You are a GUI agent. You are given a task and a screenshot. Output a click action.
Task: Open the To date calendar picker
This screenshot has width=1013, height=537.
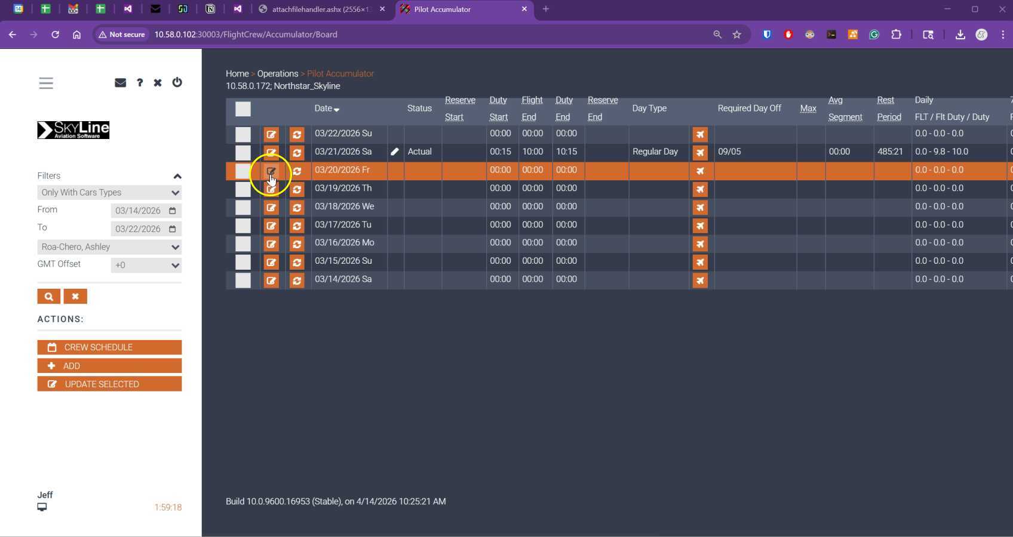point(173,229)
